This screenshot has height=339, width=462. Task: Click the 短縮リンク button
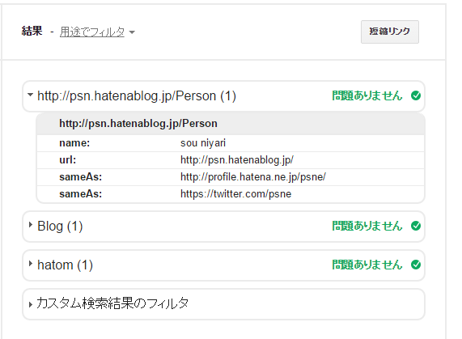point(389,32)
